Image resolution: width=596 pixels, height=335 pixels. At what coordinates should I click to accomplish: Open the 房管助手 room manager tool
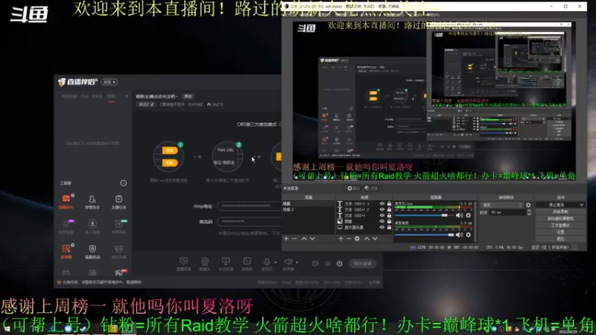coord(92,202)
